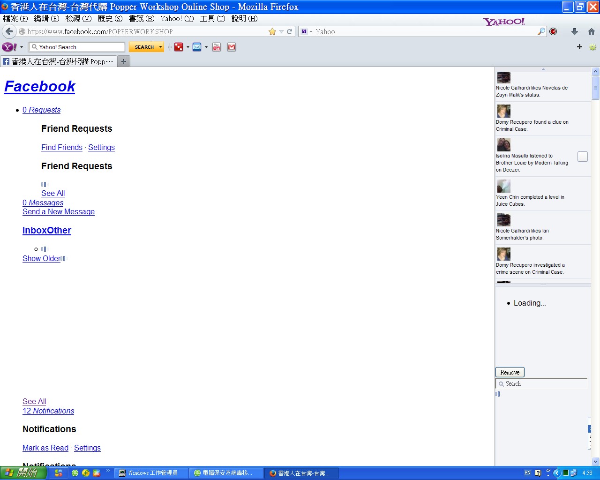Viewport: 600px width, 480px height.
Task: Open the YouTube icon in Yahoo toolbar
Action: [217, 47]
